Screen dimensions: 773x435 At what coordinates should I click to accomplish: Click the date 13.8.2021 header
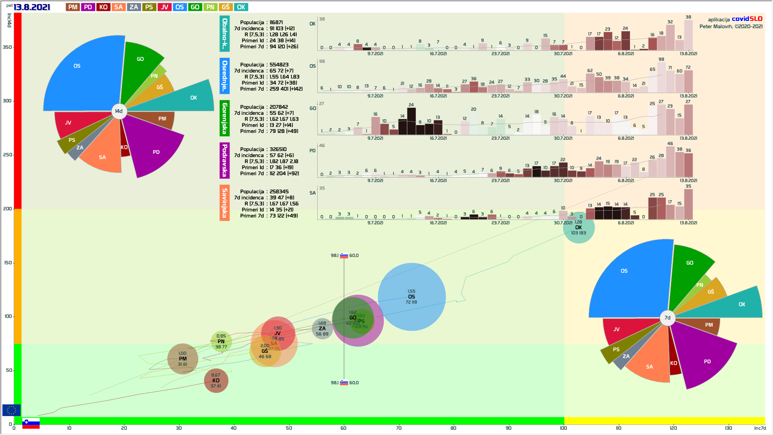click(x=32, y=7)
